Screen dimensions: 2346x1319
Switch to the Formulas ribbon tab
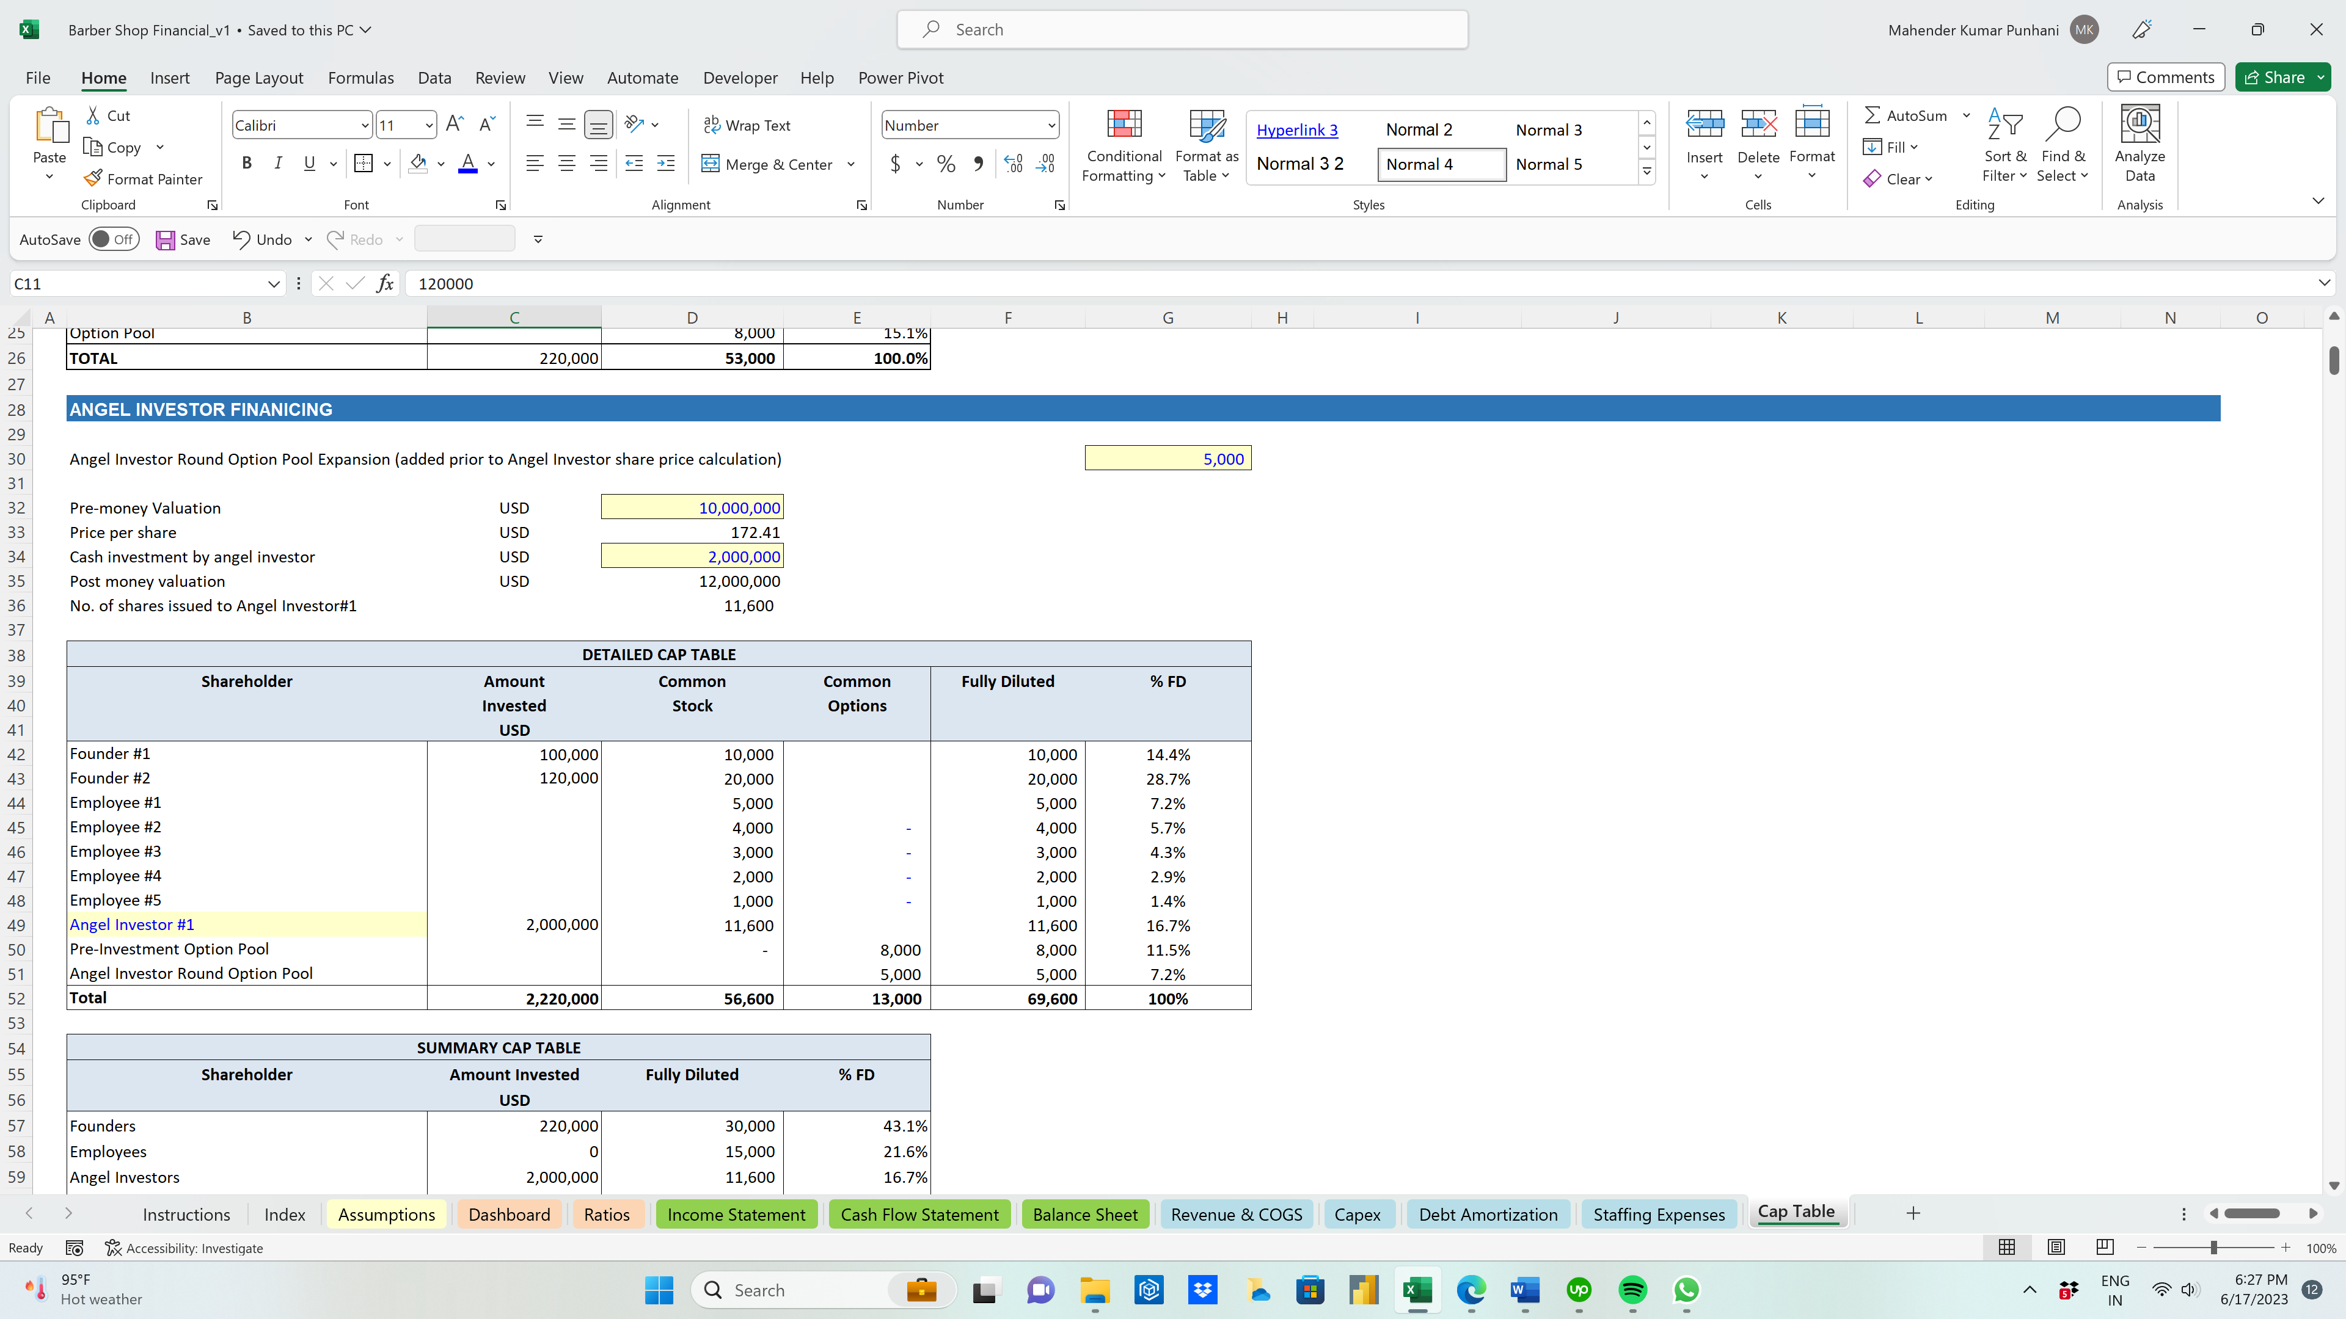coord(360,78)
